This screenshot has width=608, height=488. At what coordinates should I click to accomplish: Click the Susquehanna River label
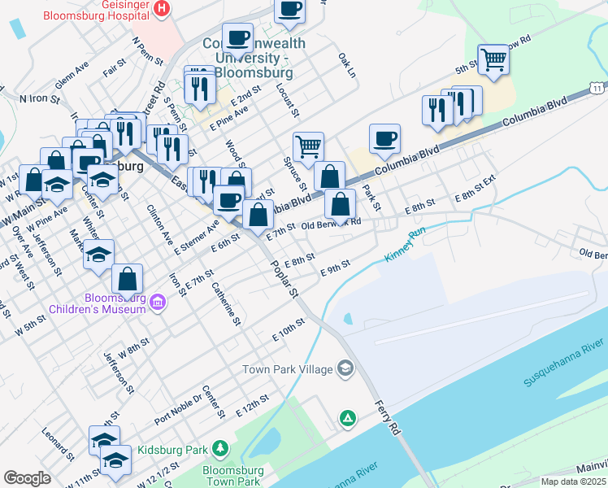tap(563, 362)
